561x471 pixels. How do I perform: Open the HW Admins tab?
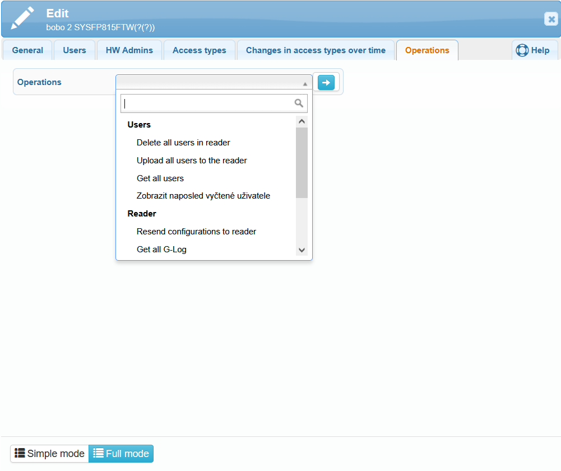tap(129, 50)
